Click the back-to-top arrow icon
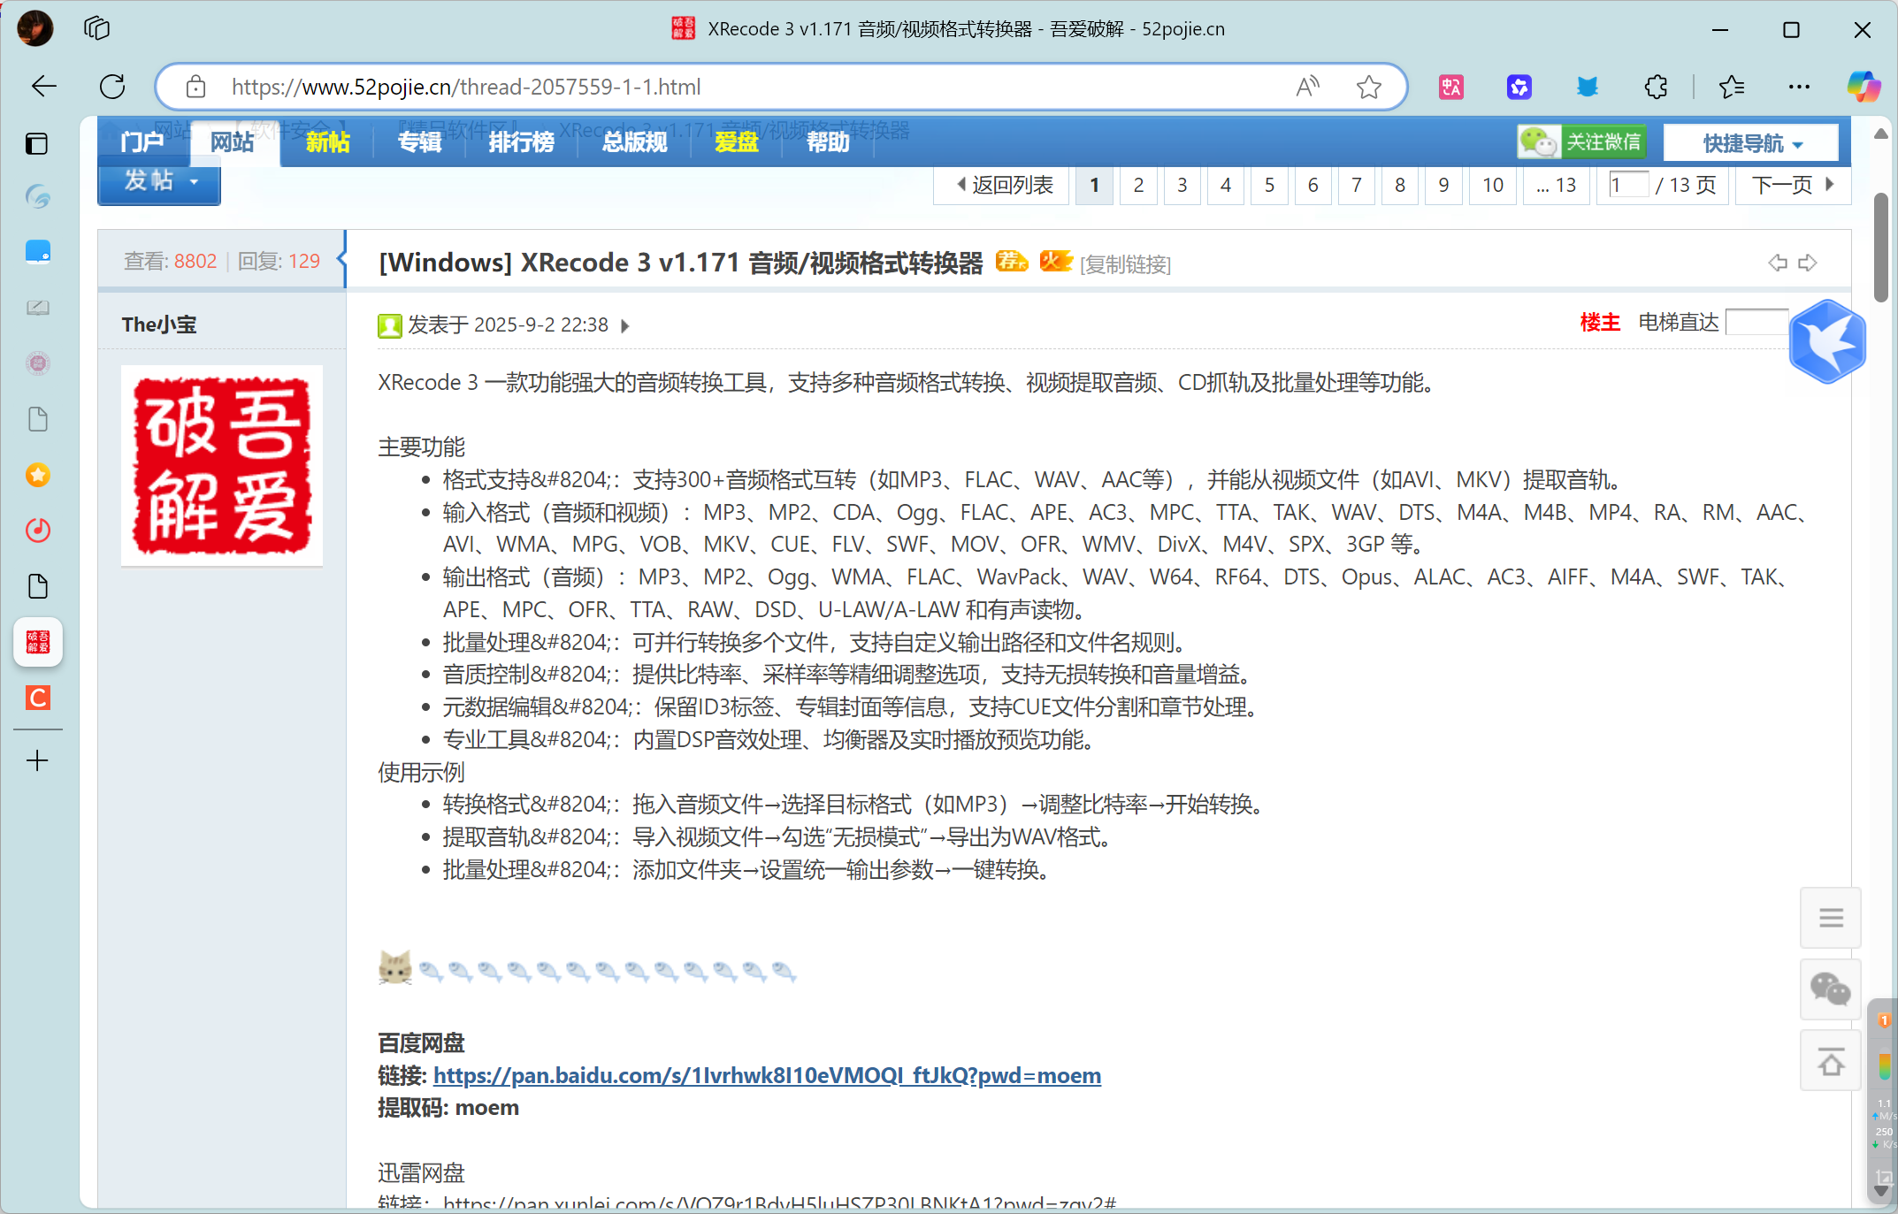The image size is (1898, 1214). (x=1831, y=1061)
